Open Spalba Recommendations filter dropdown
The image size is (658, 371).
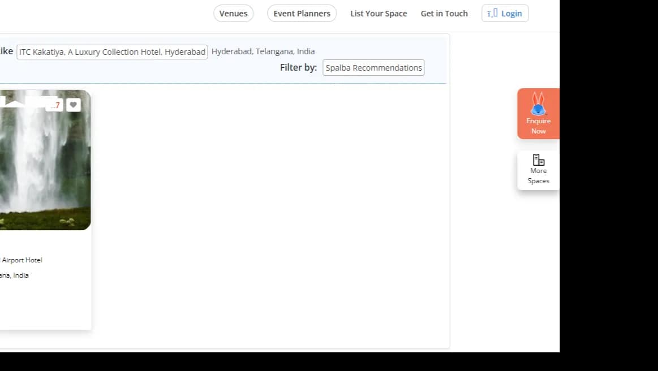pos(373,67)
